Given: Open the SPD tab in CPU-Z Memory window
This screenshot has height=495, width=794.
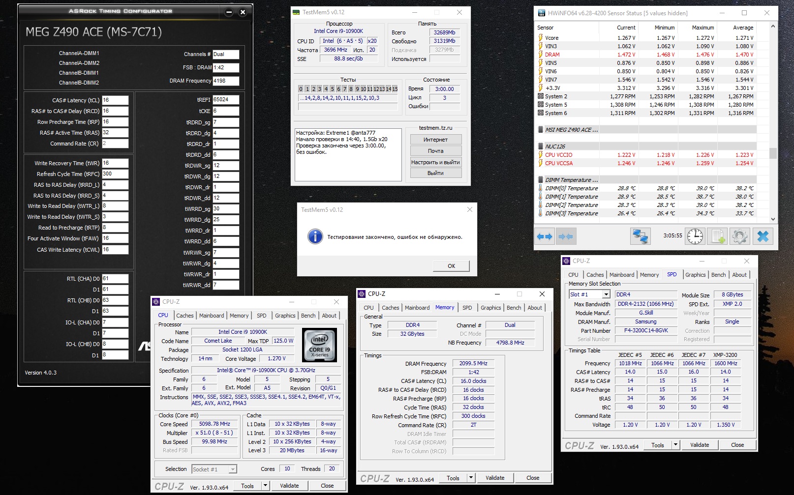Looking at the screenshot, I should pyautogui.click(x=467, y=308).
